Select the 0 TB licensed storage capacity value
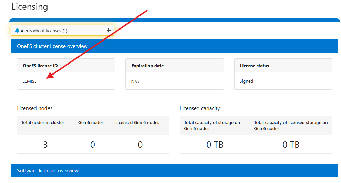This screenshot has width=341, height=183. [x=291, y=145]
